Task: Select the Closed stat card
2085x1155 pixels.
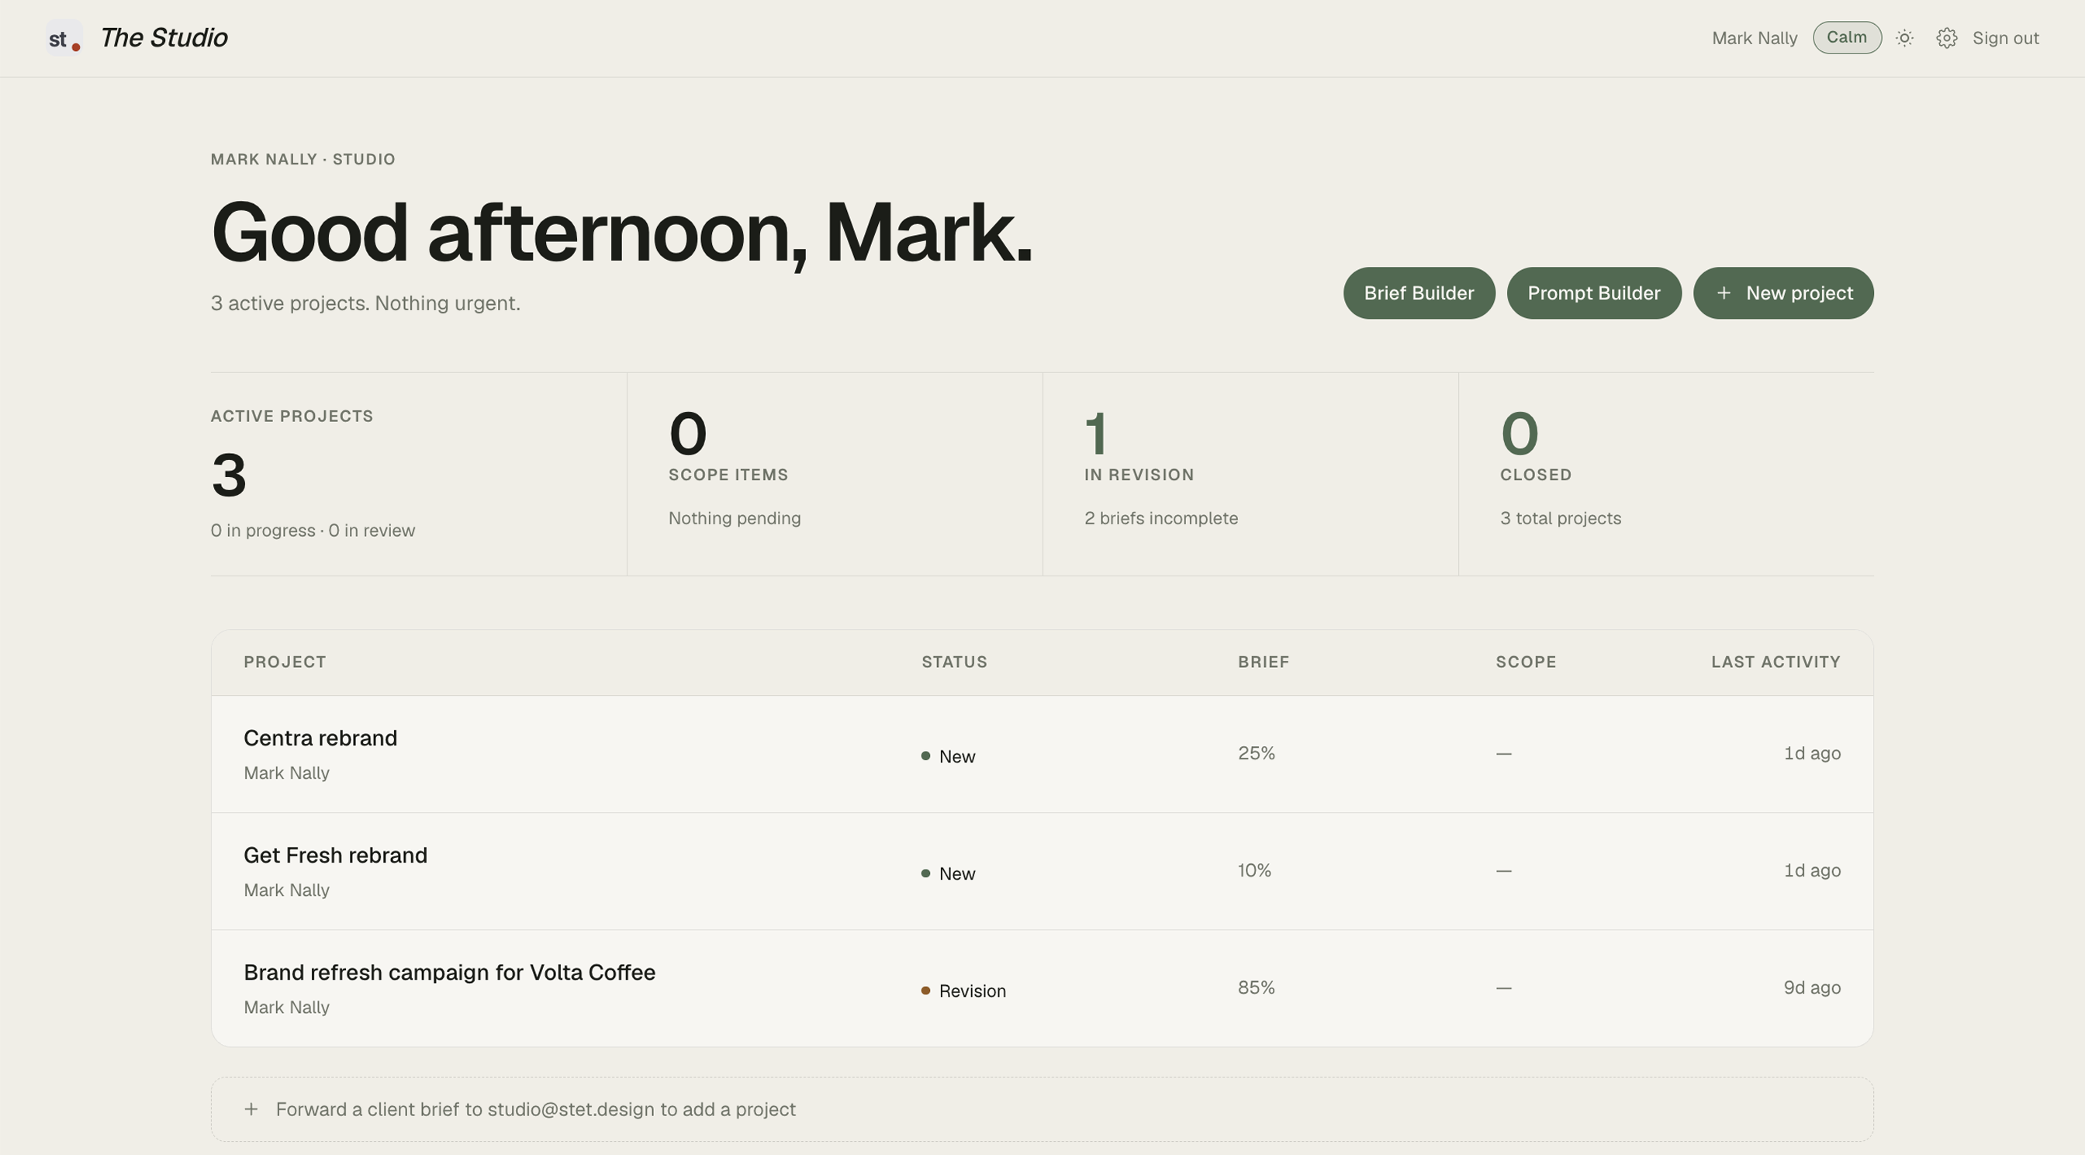Action: point(1667,474)
